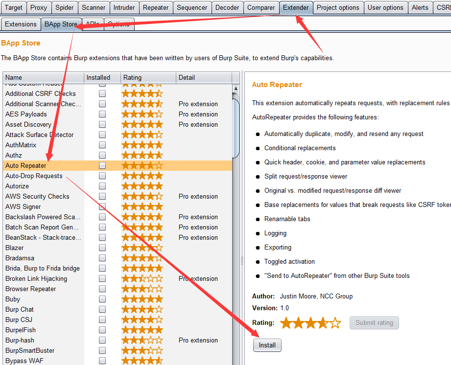Screen dimensions: 451x365
Task: Open the User options tab
Action: coord(385,7)
